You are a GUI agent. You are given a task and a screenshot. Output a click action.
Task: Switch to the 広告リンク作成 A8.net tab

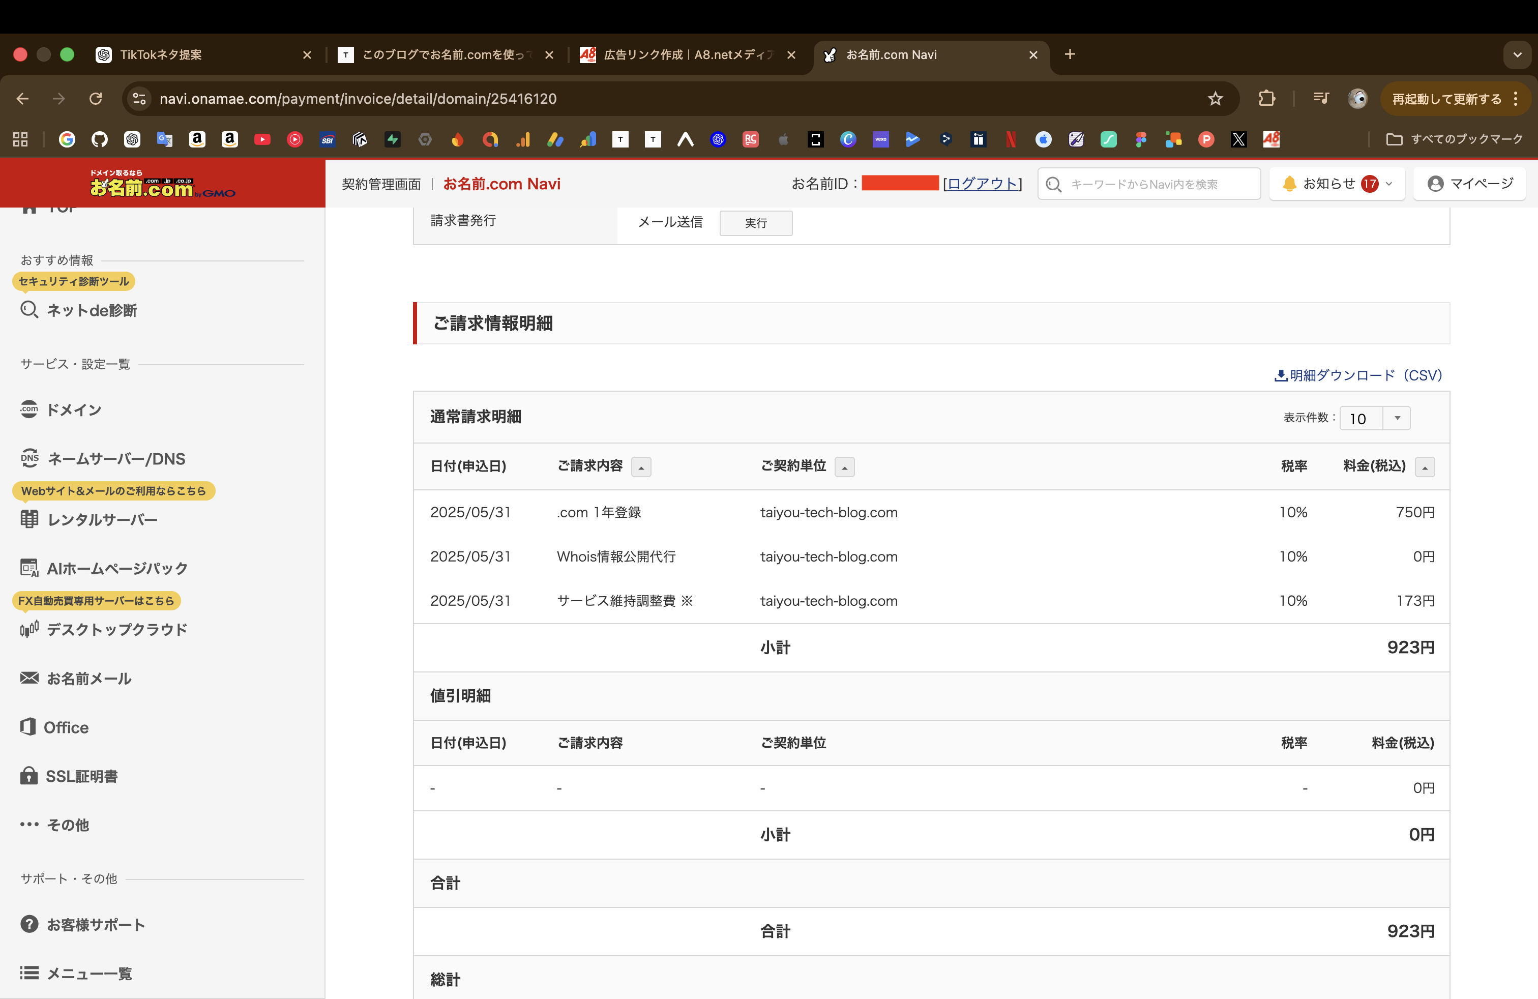pyautogui.click(x=678, y=55)
